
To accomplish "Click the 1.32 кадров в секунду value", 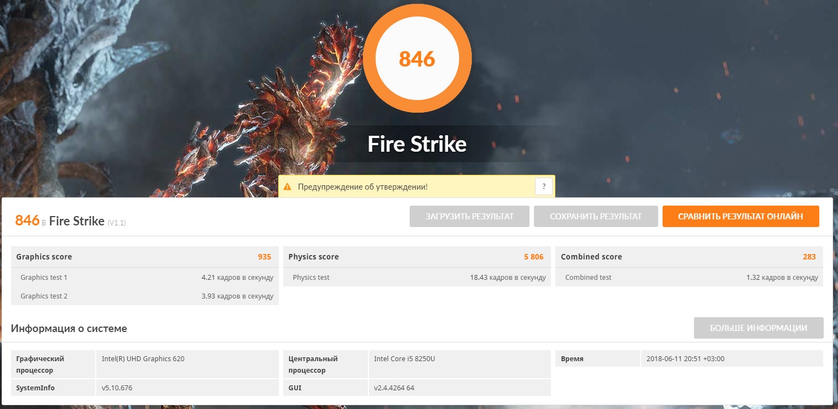I will point(782,278).
